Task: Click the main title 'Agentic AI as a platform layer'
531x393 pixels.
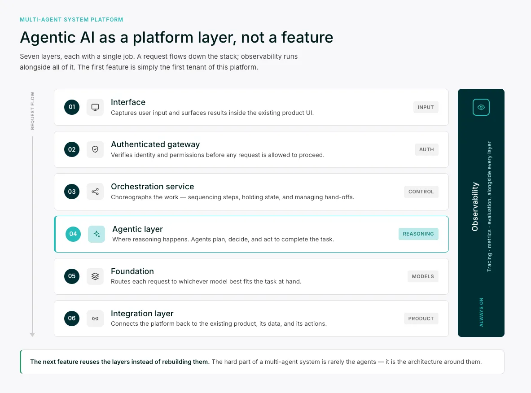Action: click(x=176, y=37)
